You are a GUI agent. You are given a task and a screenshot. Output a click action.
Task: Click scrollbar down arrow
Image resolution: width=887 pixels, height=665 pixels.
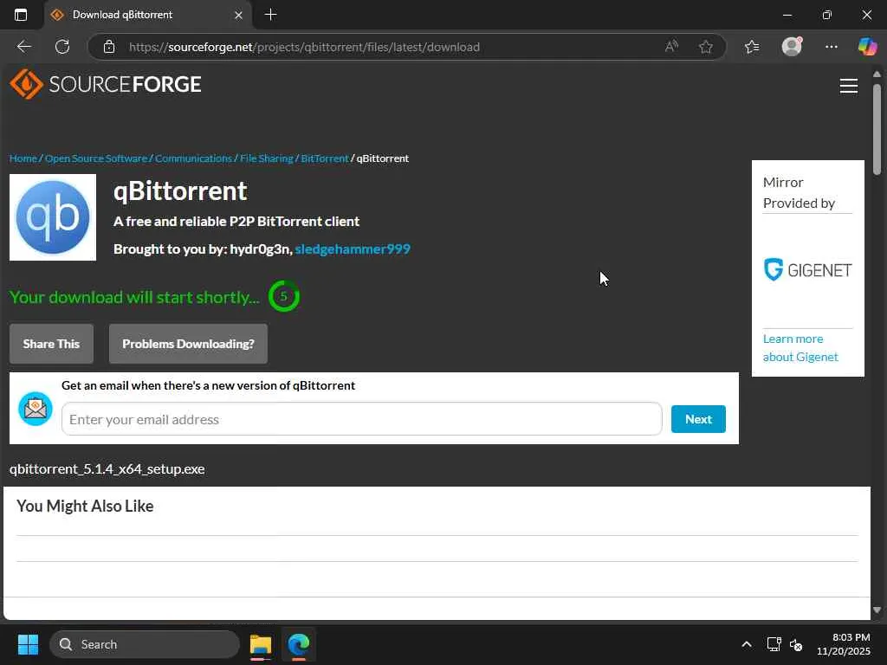point(877,610)
